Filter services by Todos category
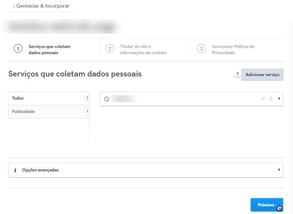Screen dimensions: 293x214 click(x=49, y=99)
